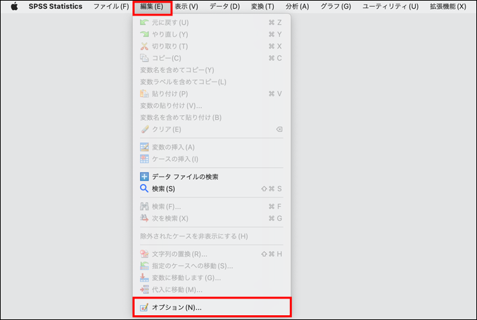Click the blue plus icon for データ ファイルの検索
The height and width of the screenshot is (320, 477).
pyautogui.click(x=144, y=177)
